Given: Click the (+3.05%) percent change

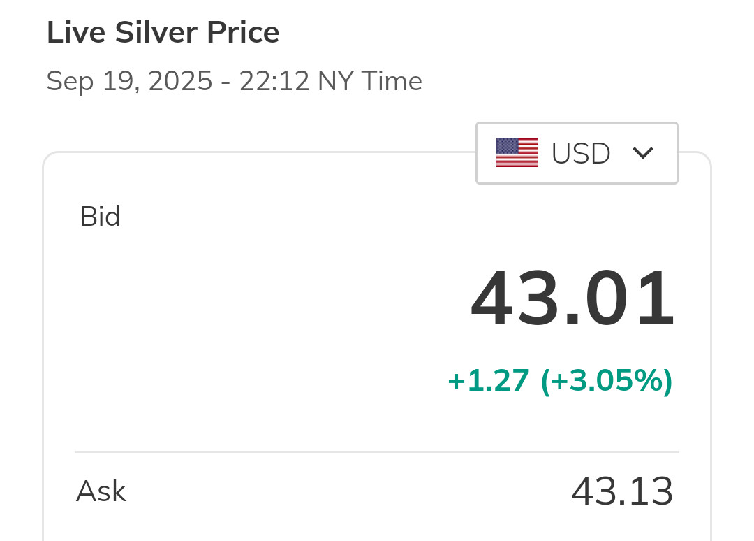Looking at the screenshot, I should pos(606,381).
